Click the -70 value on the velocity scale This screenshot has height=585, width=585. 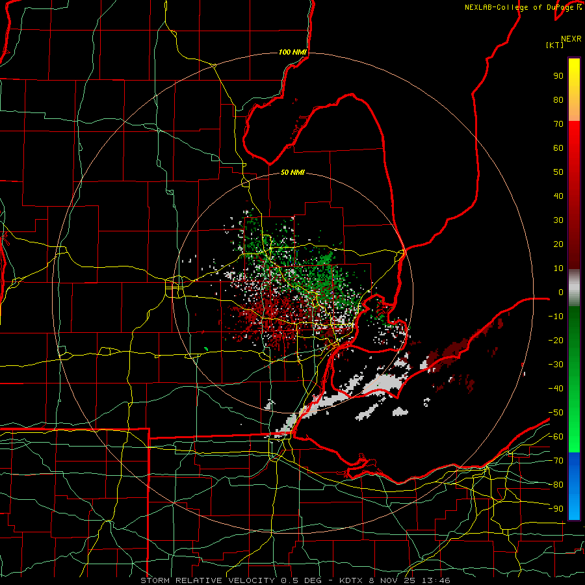point(556,461)
